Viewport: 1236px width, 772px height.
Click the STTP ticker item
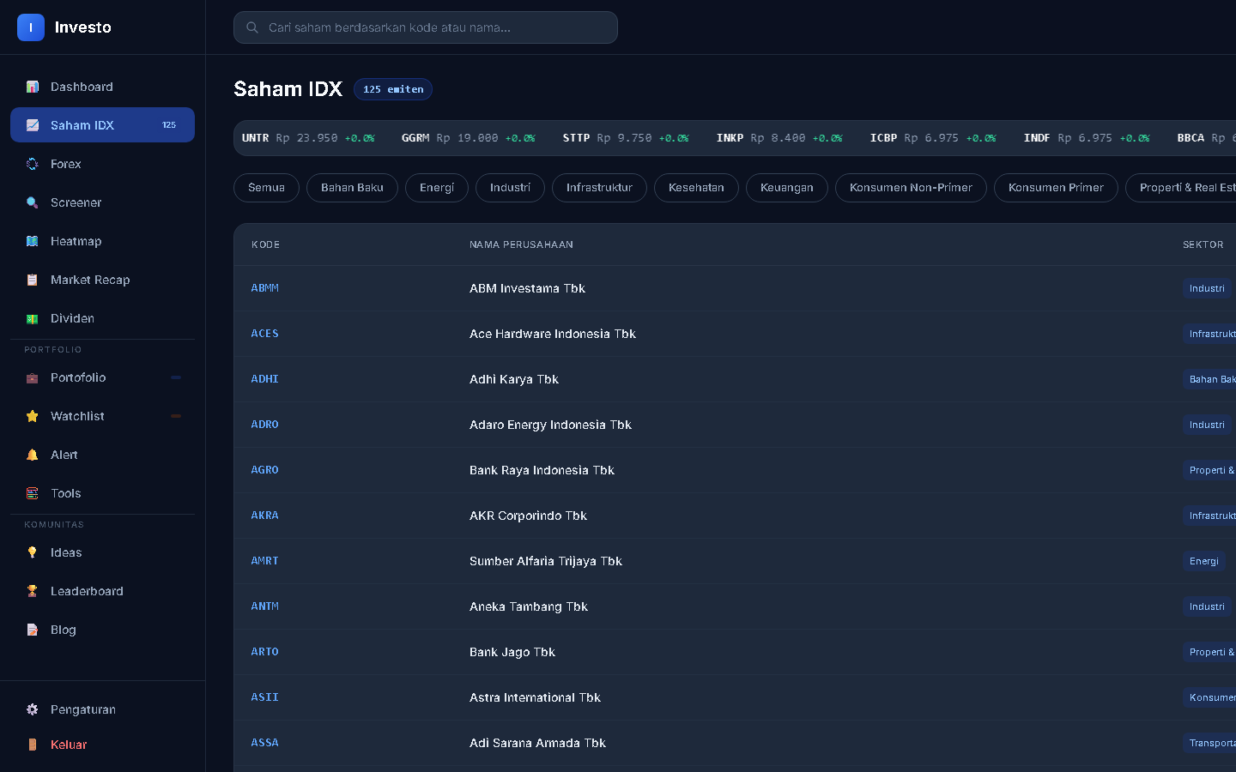626,138
